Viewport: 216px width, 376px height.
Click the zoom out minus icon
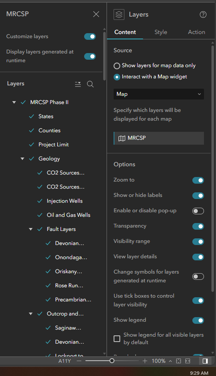(79, 361)
